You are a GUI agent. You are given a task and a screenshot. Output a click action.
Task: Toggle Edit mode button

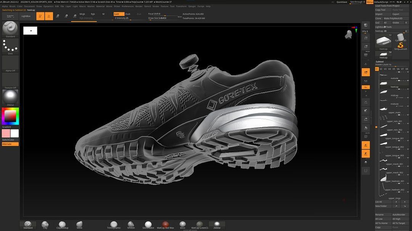(x=40, y=16)
